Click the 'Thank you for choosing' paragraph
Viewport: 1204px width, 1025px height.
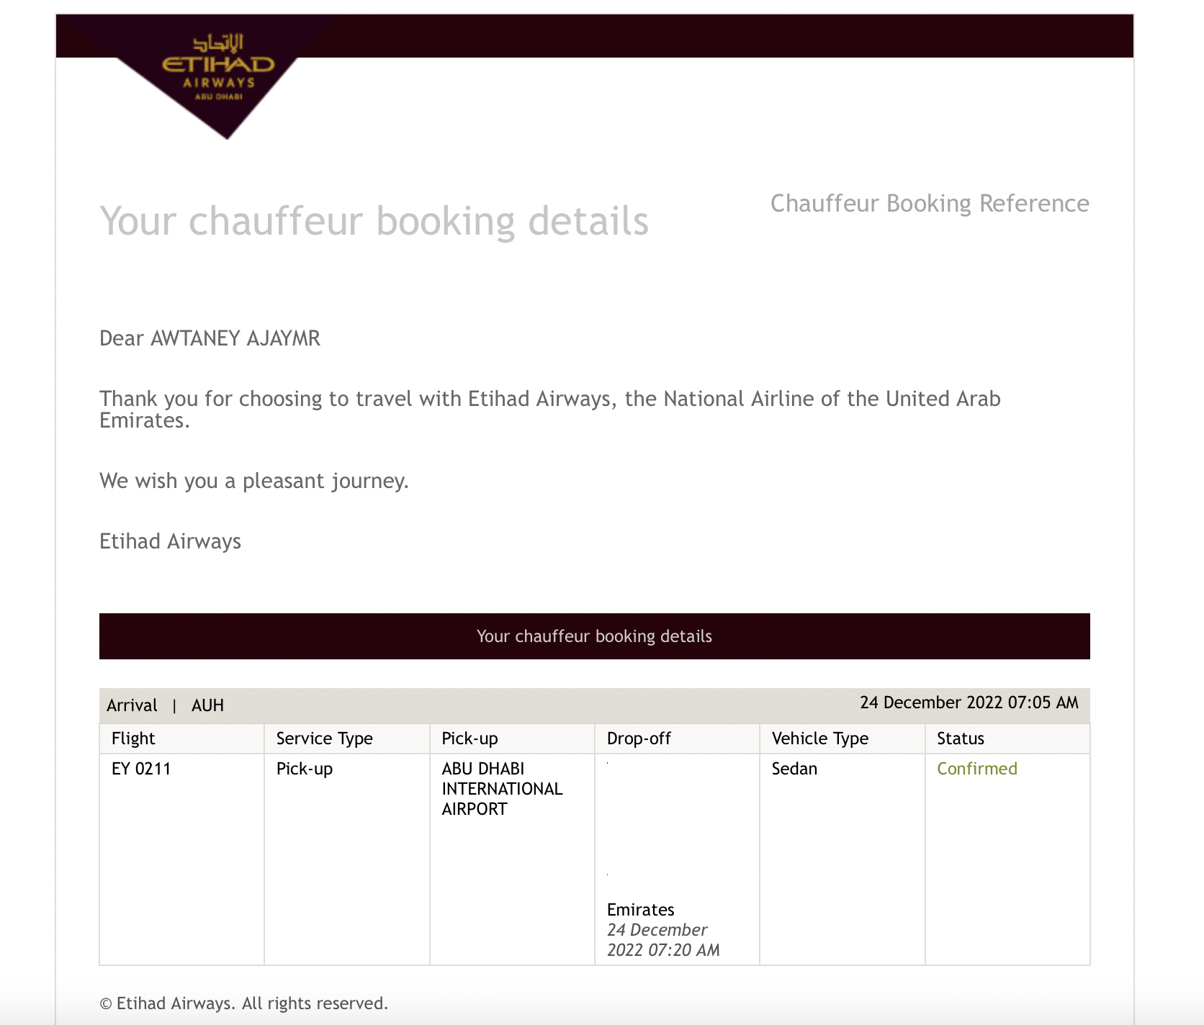(549, 409)
